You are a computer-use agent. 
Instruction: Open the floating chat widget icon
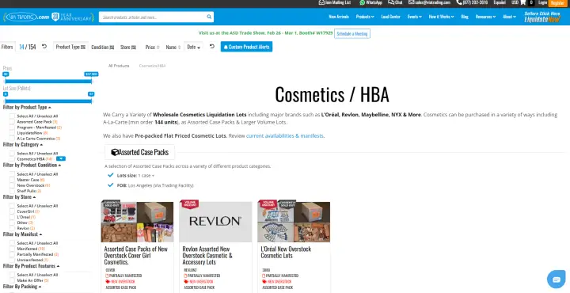tap(557, 280)
